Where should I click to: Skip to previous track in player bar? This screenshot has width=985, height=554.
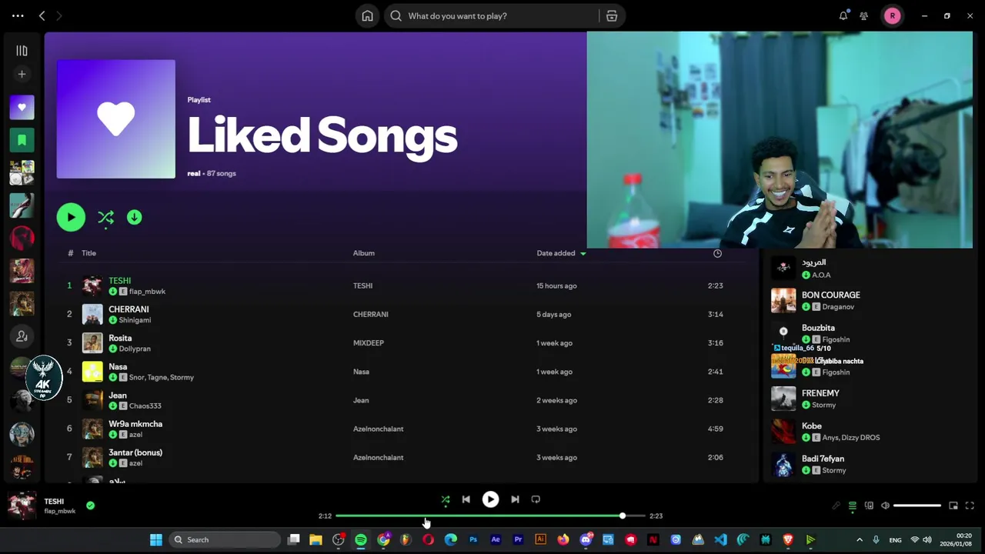(x=466, y=499)
